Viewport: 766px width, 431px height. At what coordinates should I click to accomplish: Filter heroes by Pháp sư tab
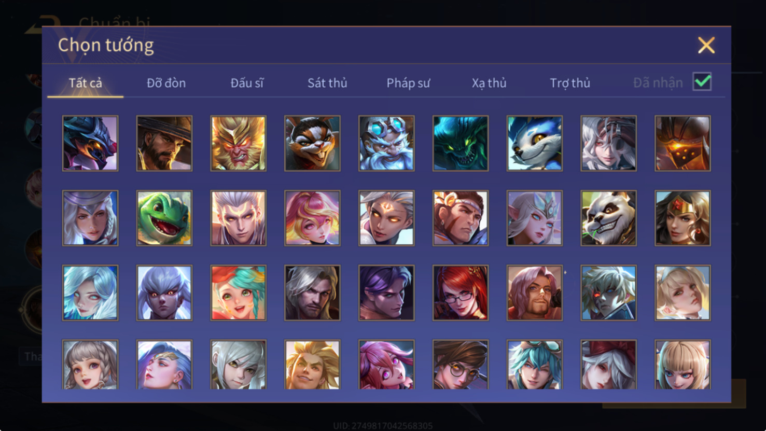point(408,83)
